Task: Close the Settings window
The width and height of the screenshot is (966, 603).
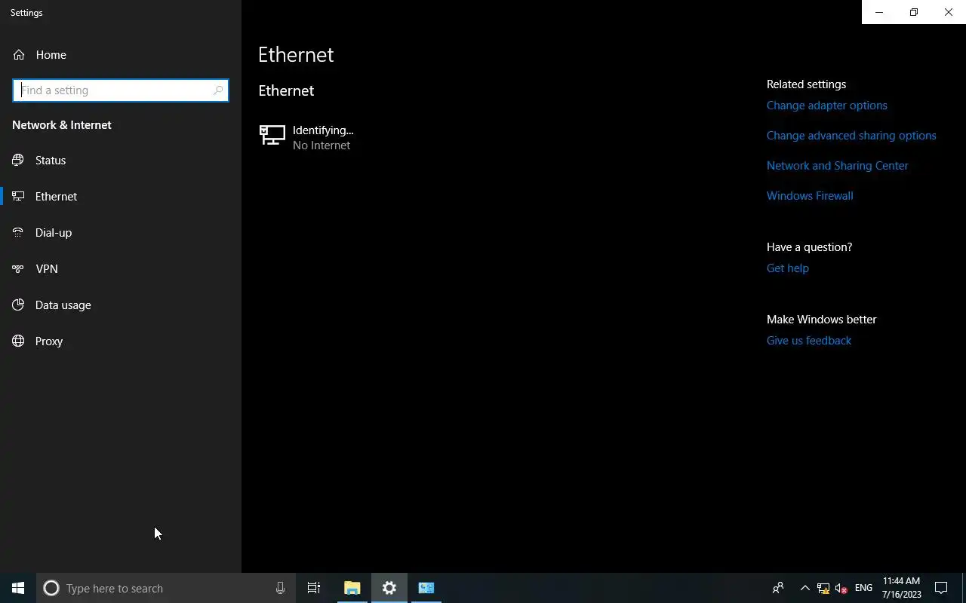Action: (949, 12)
